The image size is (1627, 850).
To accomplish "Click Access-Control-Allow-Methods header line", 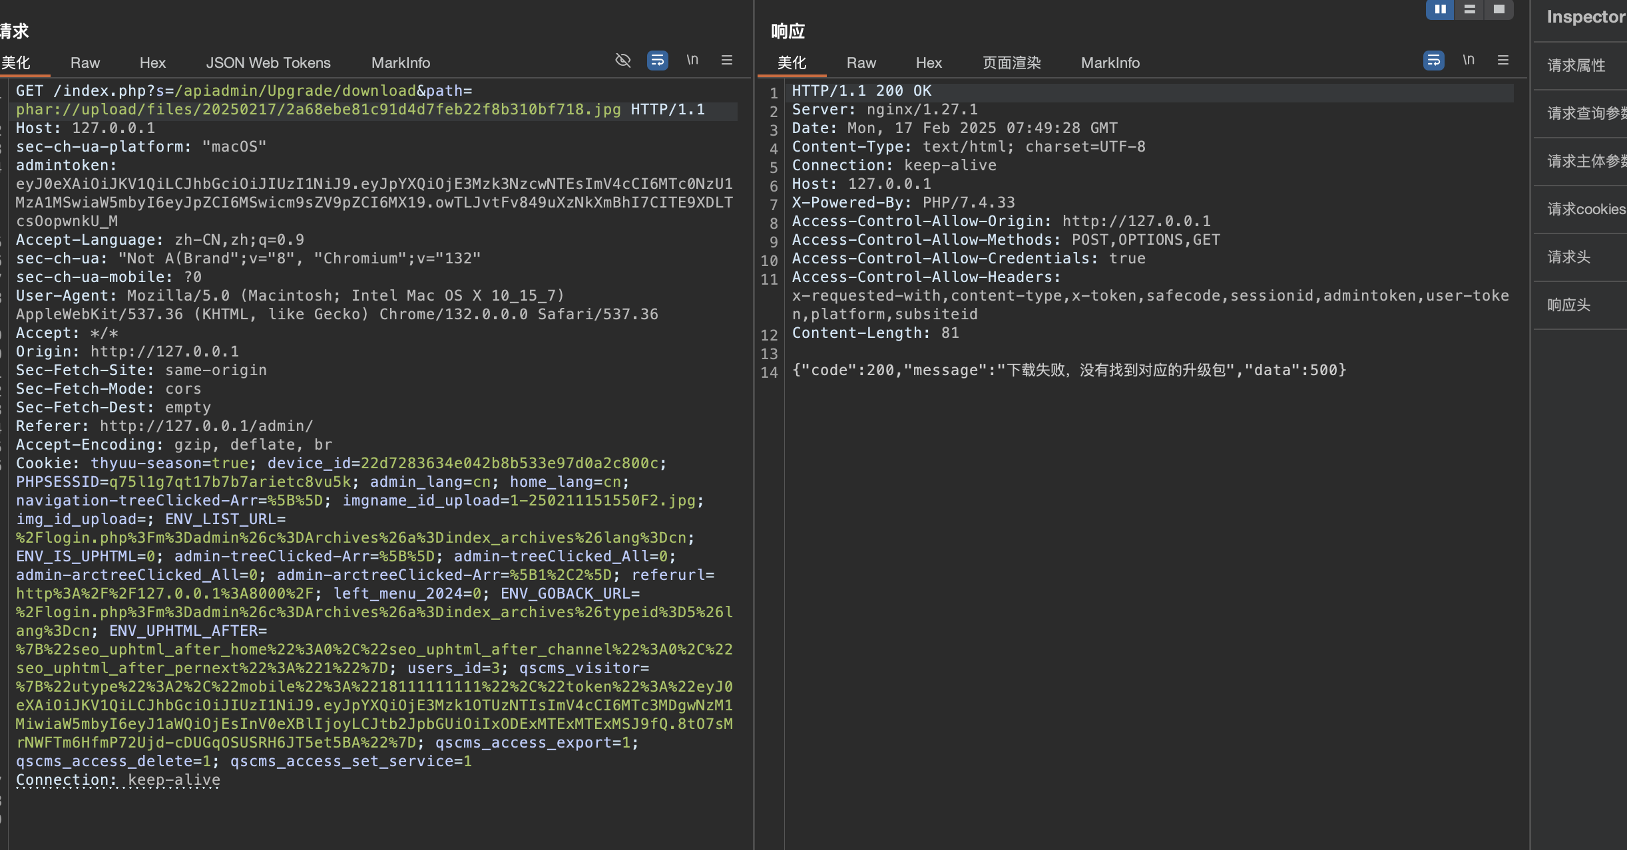I will tap(1006, 239).
